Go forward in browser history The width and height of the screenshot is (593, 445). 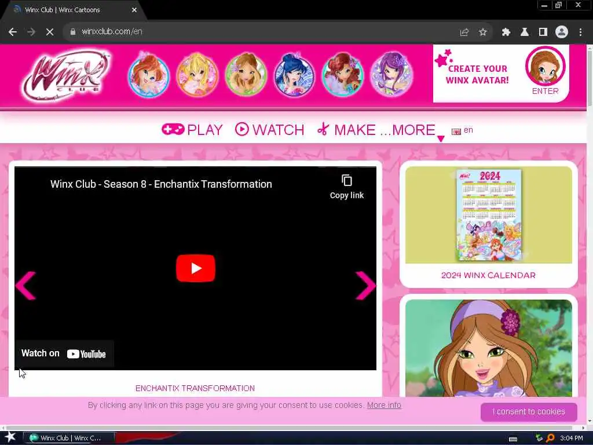point(31,32)
